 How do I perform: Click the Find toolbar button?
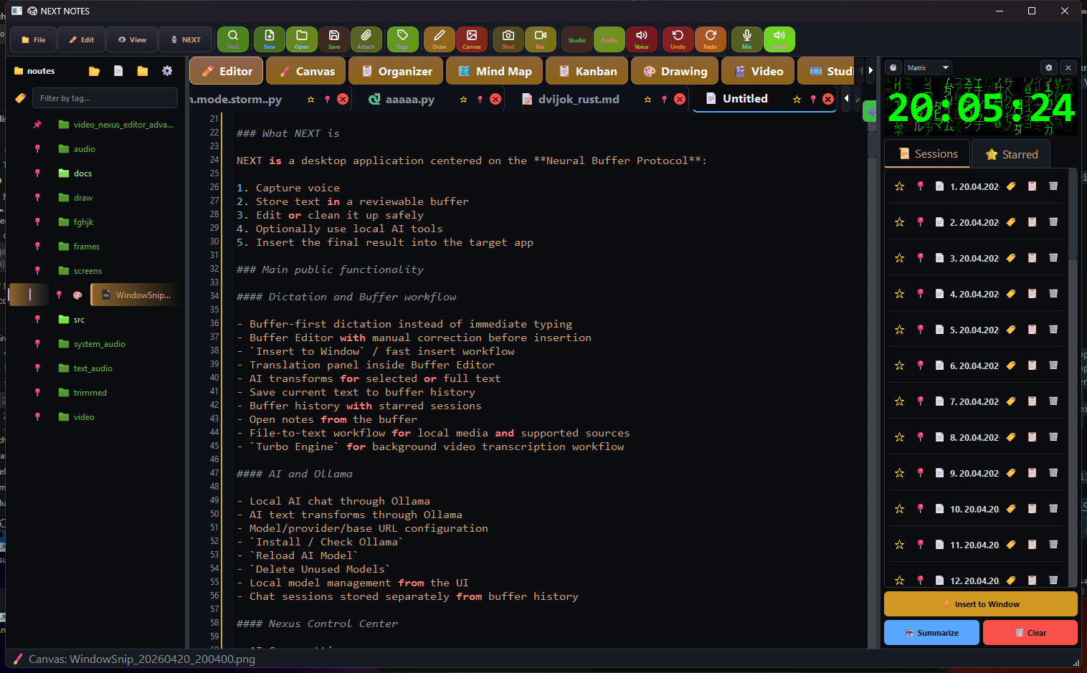233,39
